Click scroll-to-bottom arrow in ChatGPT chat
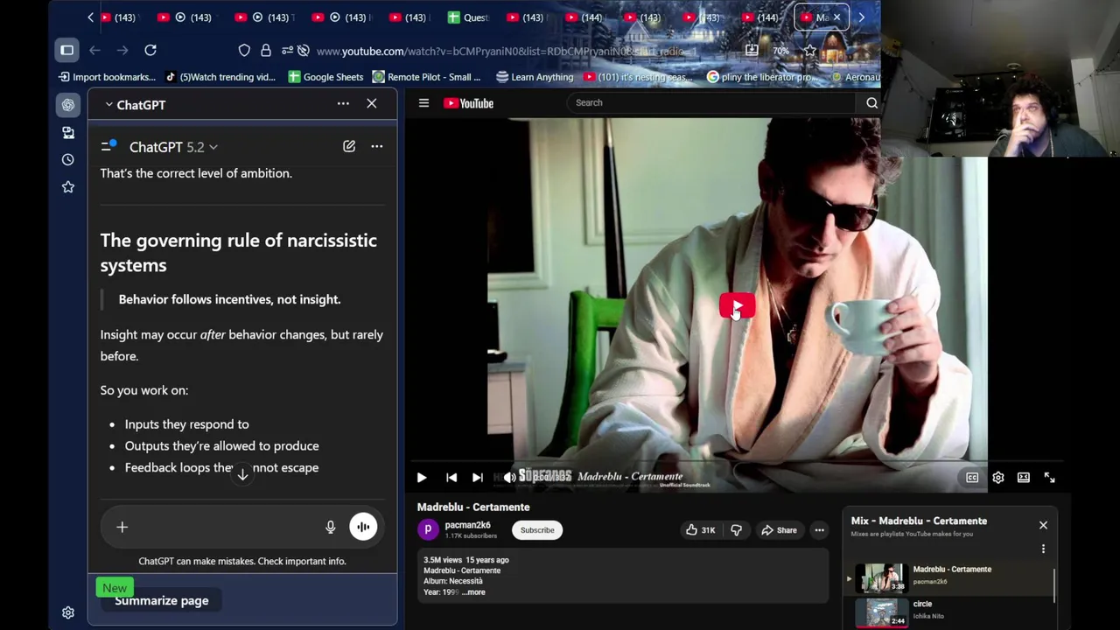Image resolution: width=1120 pixels, height=630 pixels. coord(242,473)
